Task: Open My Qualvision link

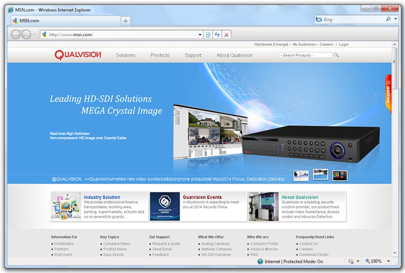Action: tap(304, 44)
